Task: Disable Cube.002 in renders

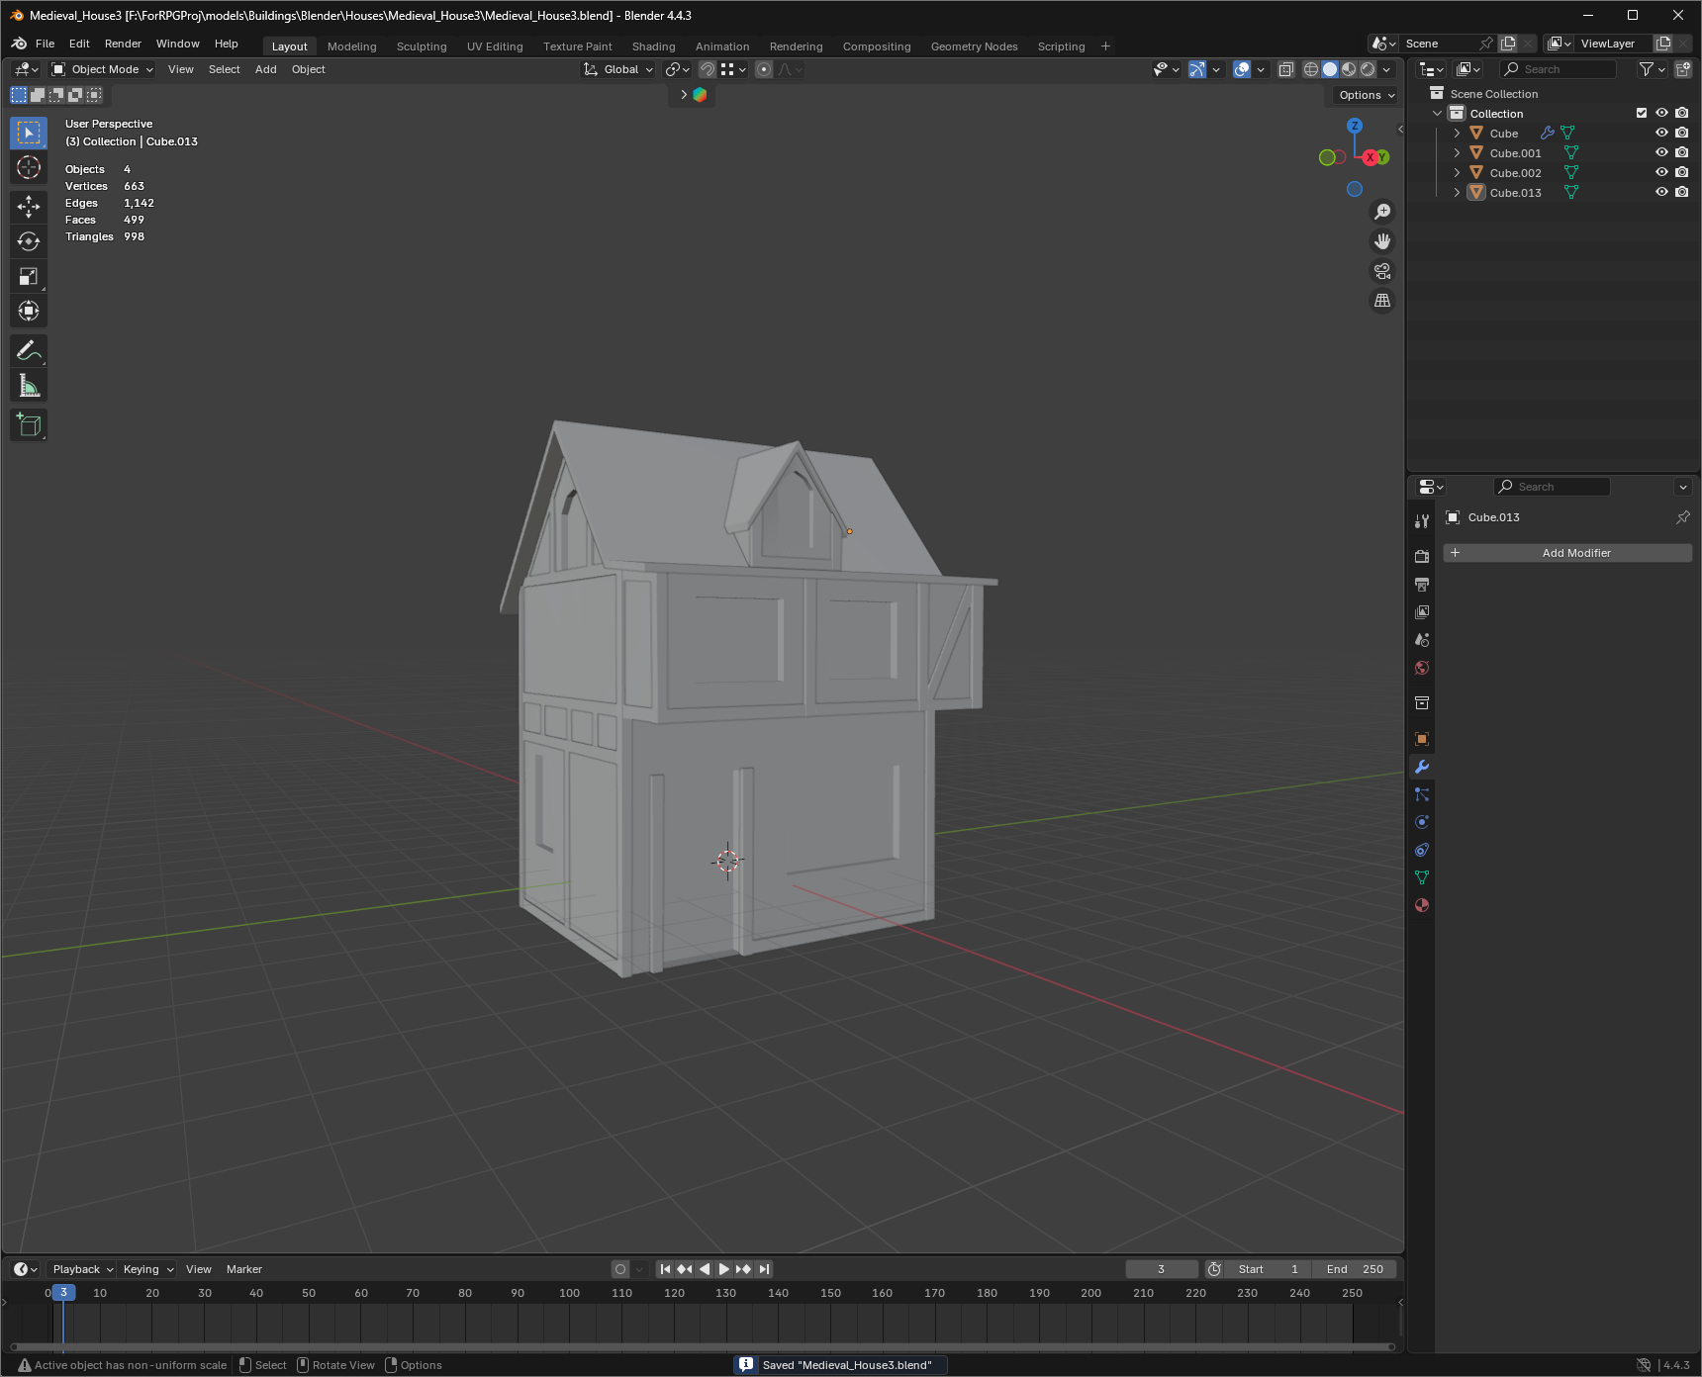Action: [1681, 172]
